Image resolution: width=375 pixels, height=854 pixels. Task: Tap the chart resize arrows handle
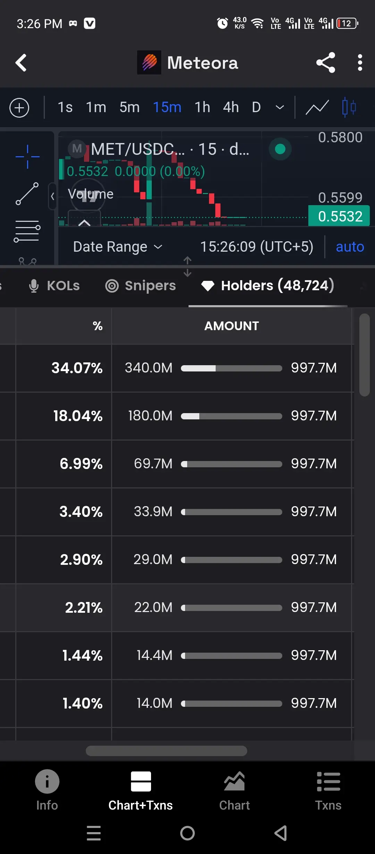(187, 267)
